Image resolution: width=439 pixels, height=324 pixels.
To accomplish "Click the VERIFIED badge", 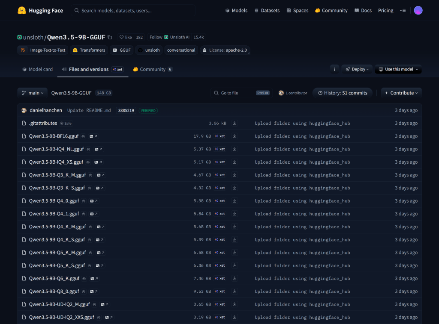I will coord(148,111).
